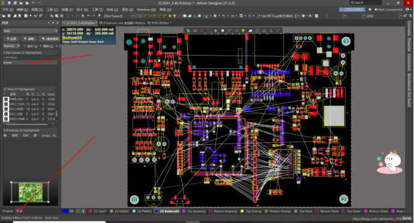Open the Nets dropdown in the PCB panel
414x223 pixels.
click(31, 30)
